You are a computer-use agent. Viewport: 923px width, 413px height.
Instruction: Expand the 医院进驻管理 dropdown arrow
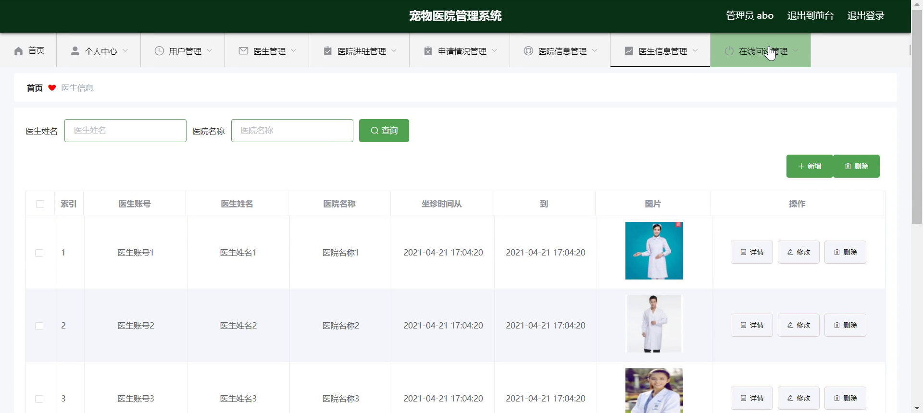394,50
